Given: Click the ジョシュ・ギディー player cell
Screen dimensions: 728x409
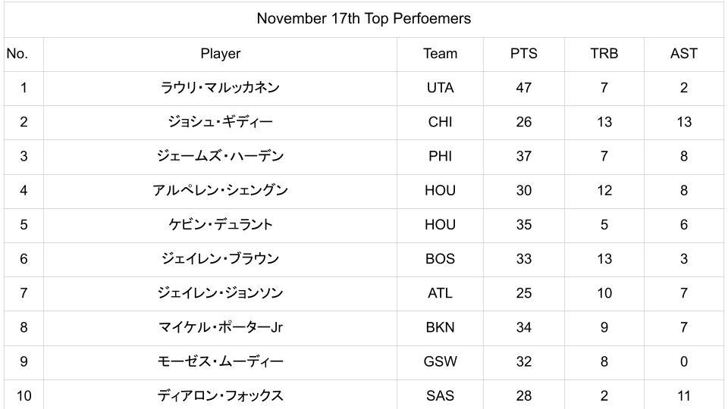Looking at the screenshot, I should (220, 122).
